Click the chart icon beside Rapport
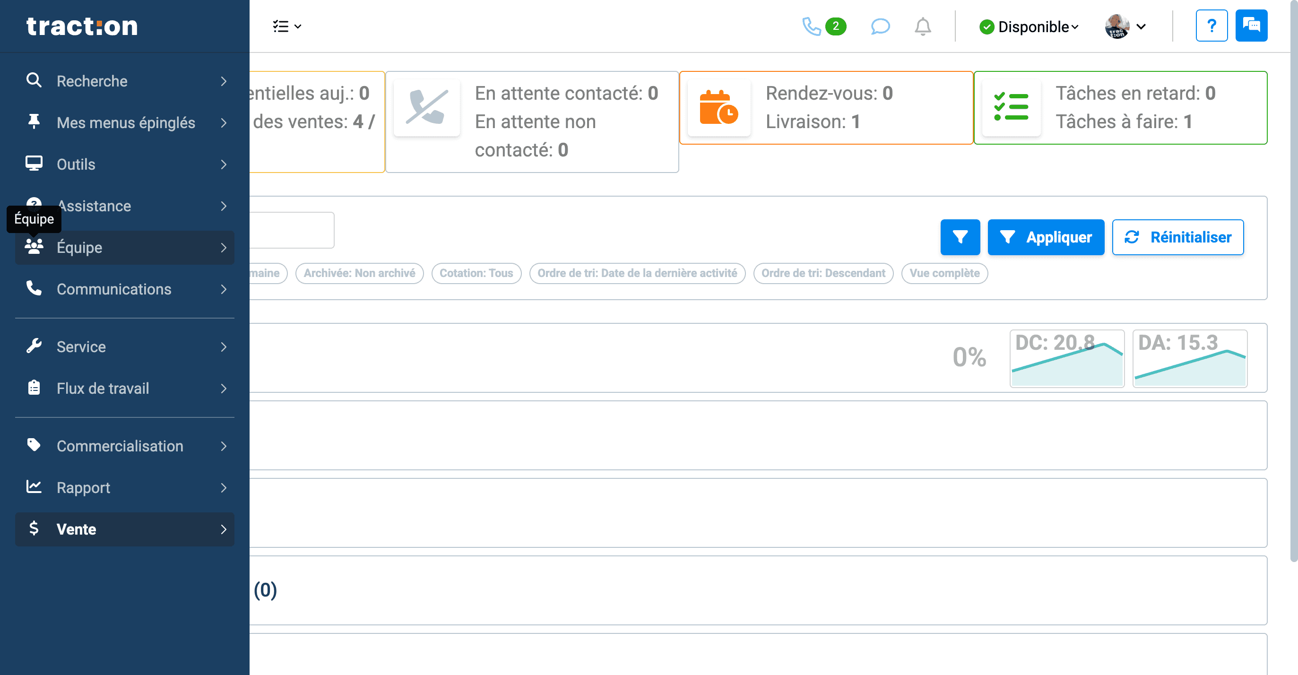Image resolution: width=1298 pixels, height=675 pixels. click(34, 487)
